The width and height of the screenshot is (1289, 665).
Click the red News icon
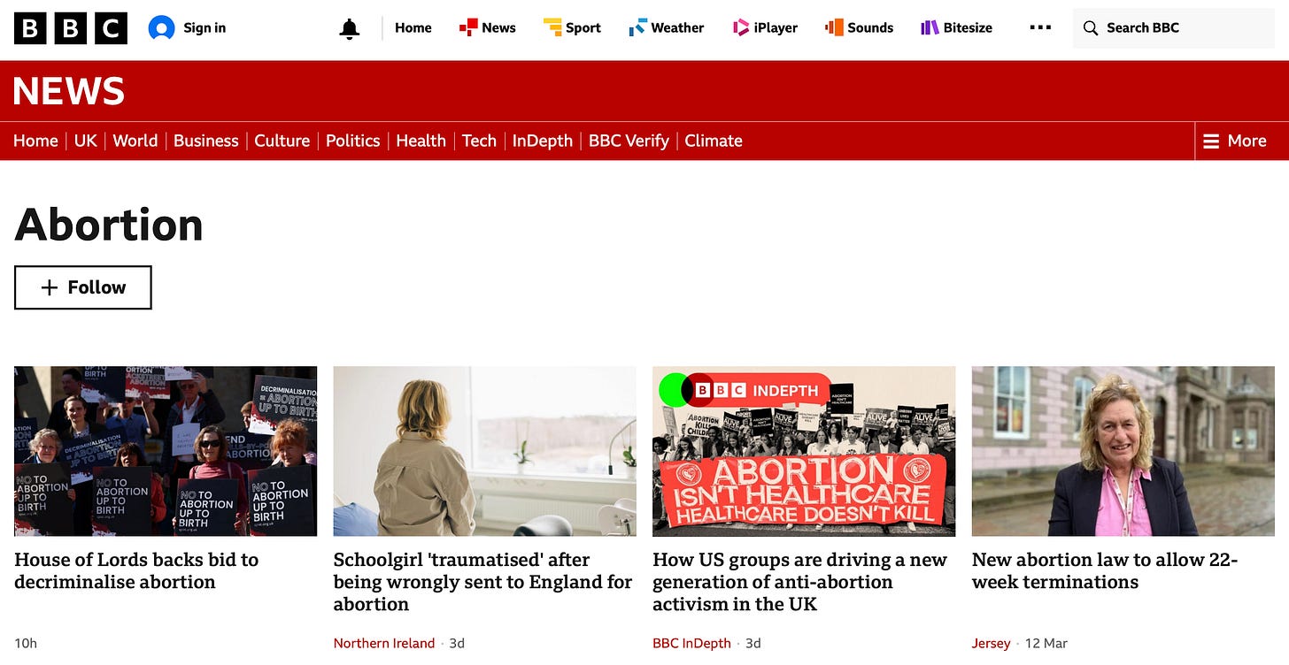[468, 28]
